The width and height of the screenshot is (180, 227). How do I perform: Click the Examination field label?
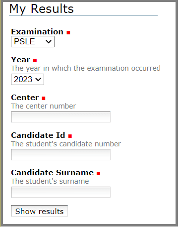(x=37, y=32)
